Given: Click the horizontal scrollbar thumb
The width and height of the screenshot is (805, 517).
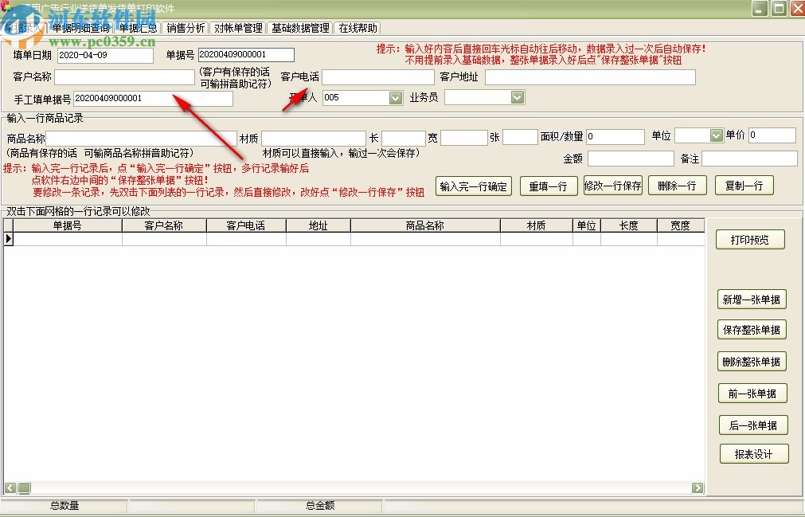Looking at the screenshot, I should [24, 488].
